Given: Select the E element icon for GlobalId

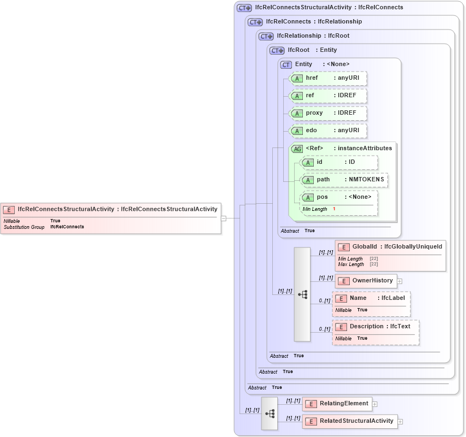Looking at the screenshot, I should click(x=344, y=247).
